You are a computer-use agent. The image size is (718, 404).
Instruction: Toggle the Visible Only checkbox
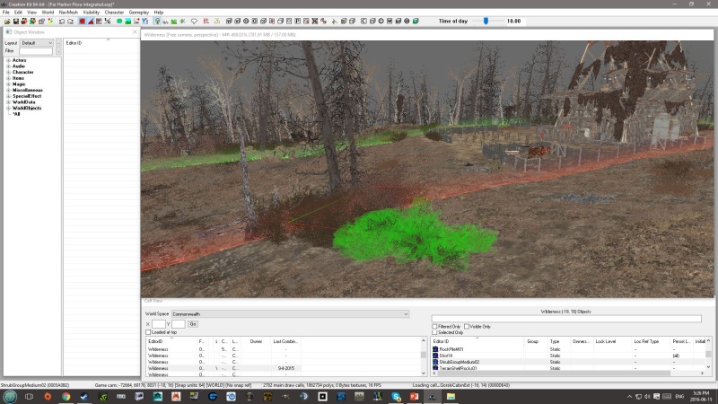467,327
